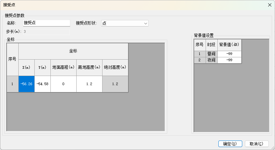Viewport: 275px width, 150px height.
Task: Click the 夜间 background value cell -99
Action: coord(229,60)
